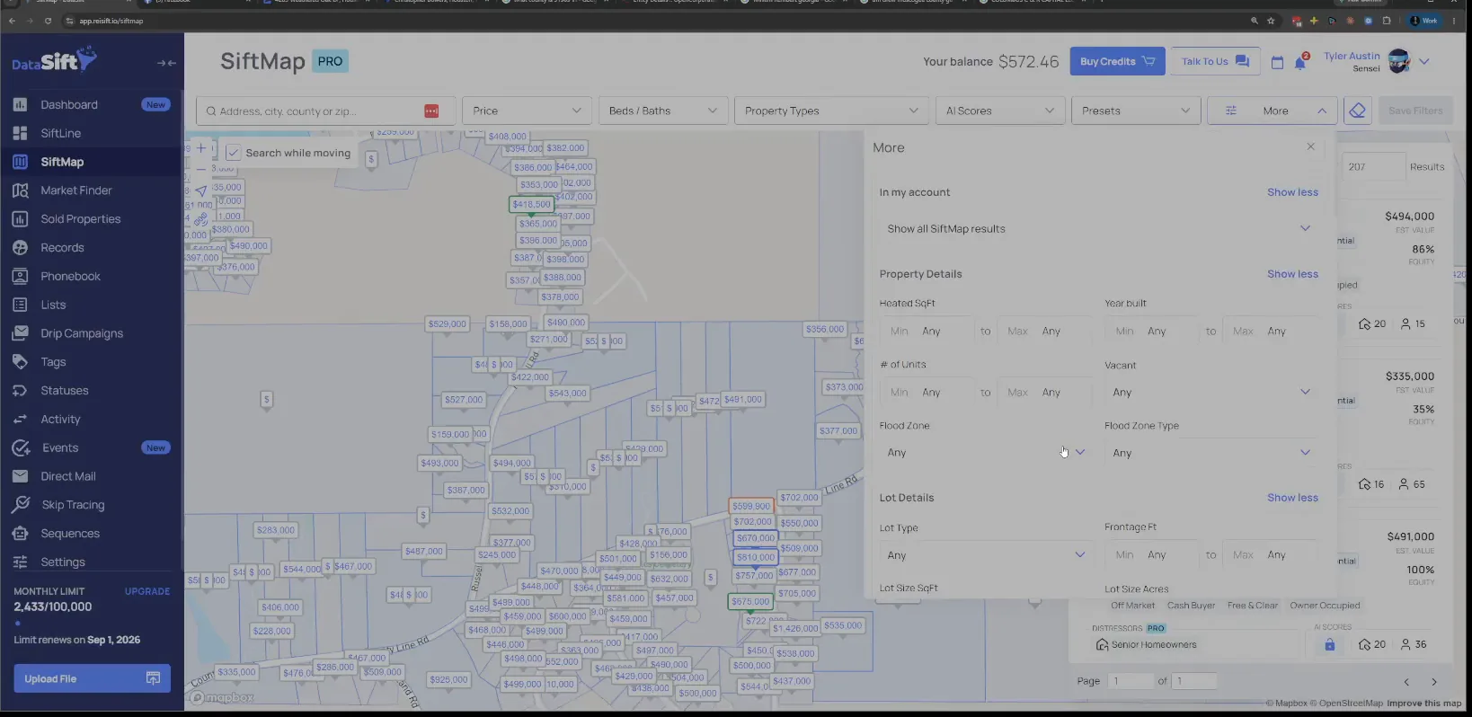The height and width of the screenshot is (717, 1472).
Task: Click Show less next to In my account
Action: pyautogui.click(x=1292, y=192)
